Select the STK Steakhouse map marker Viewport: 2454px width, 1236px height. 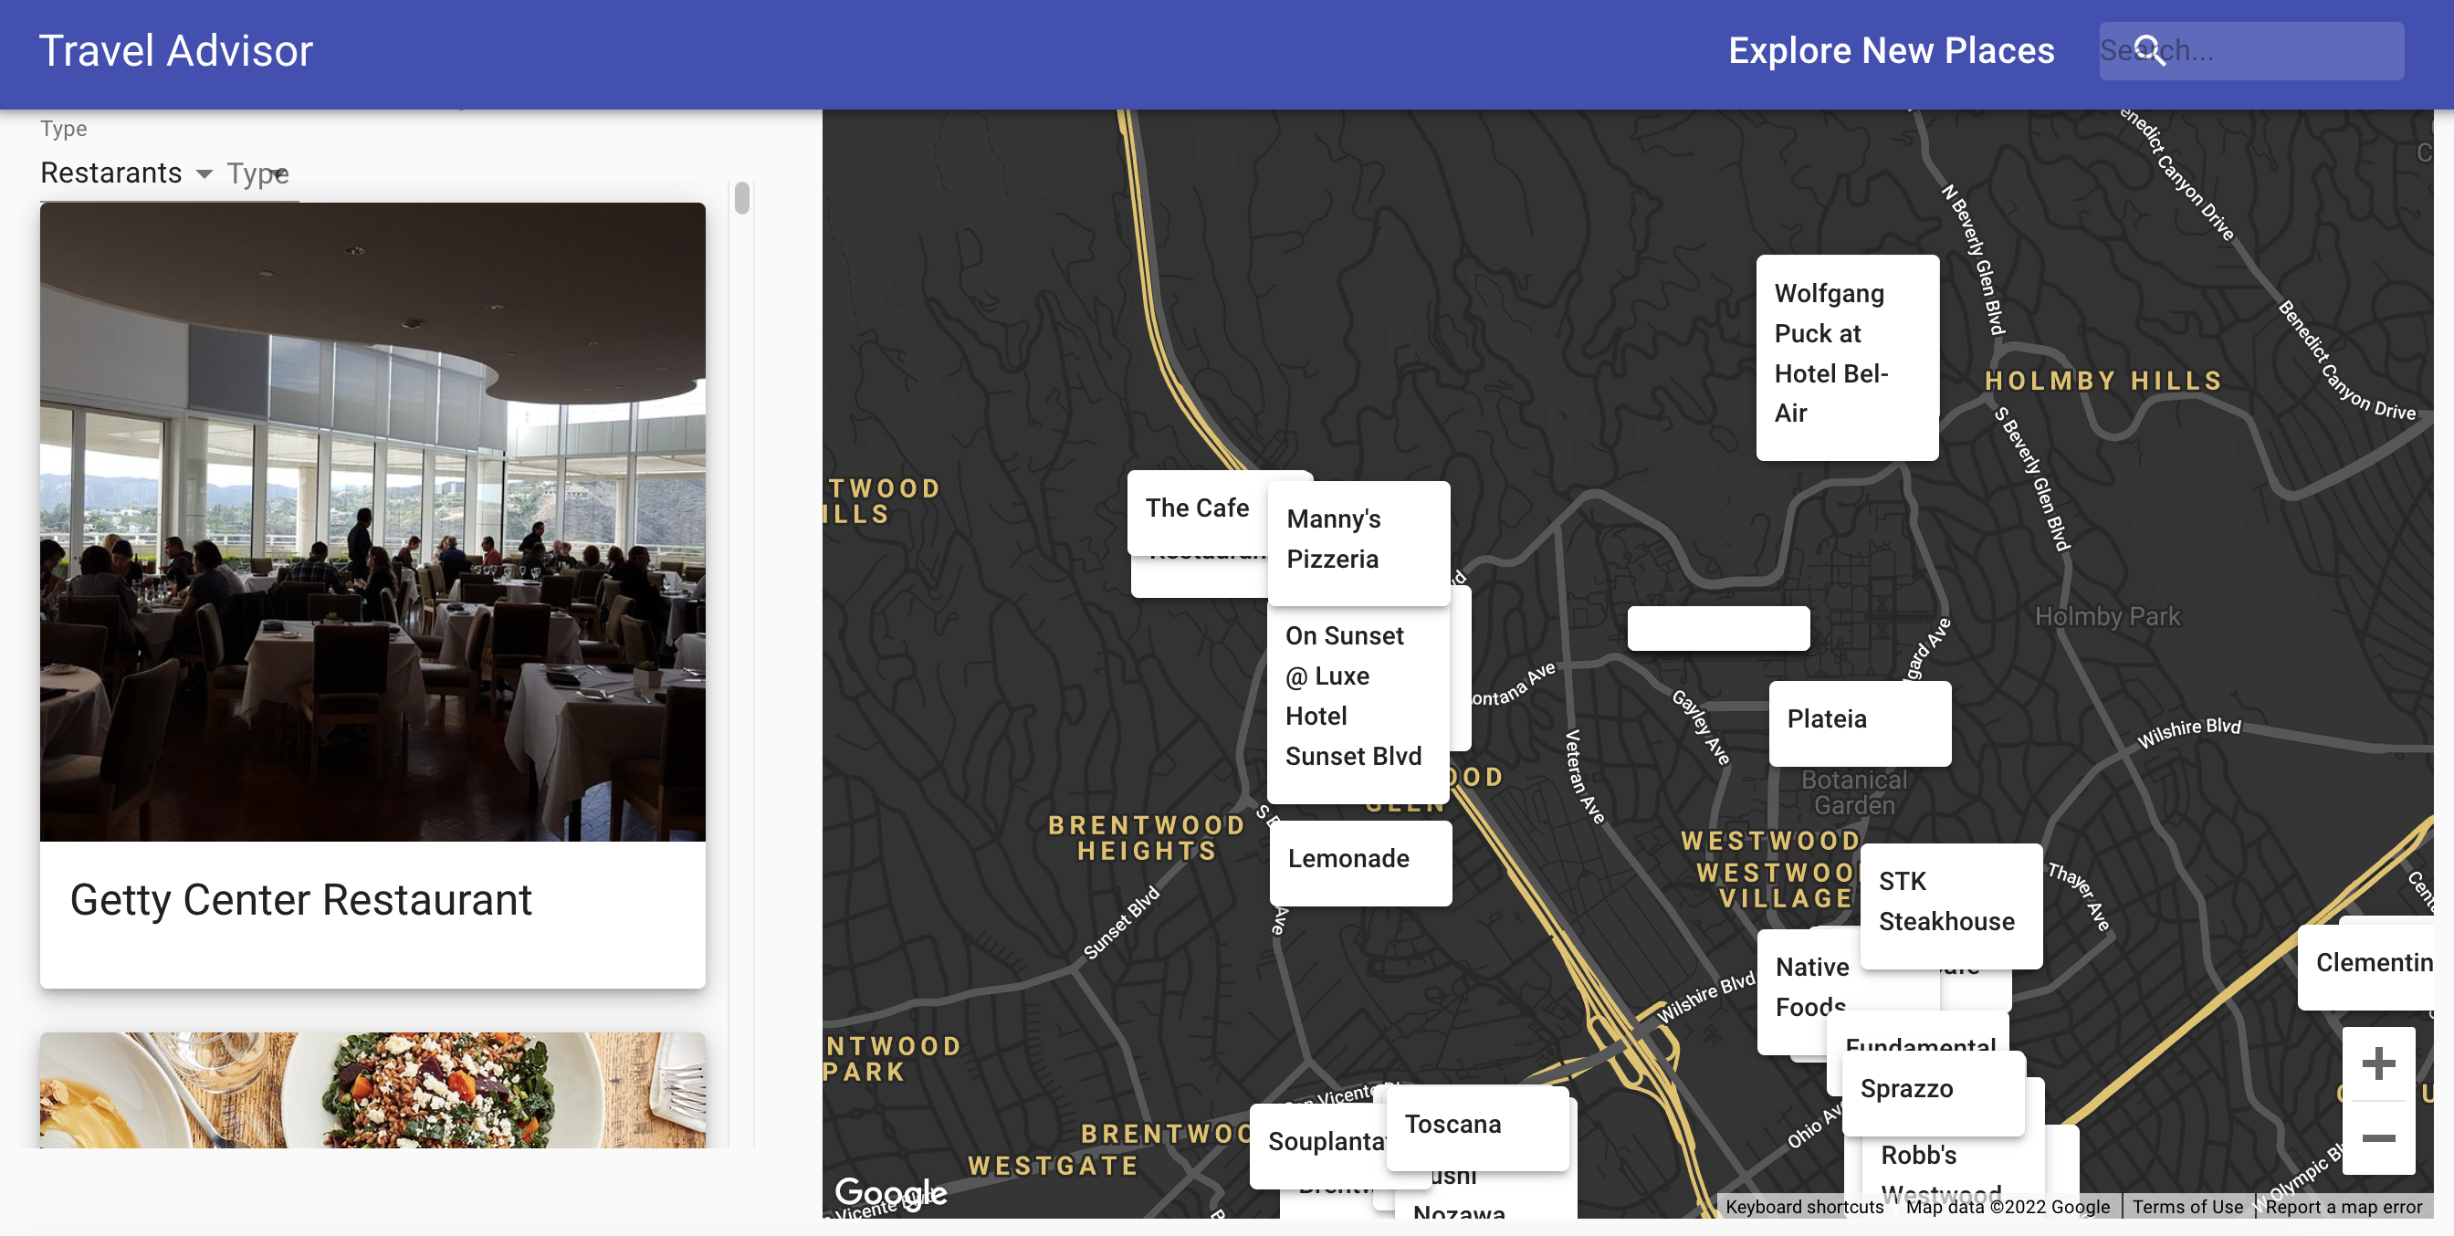click(1951, 906)
